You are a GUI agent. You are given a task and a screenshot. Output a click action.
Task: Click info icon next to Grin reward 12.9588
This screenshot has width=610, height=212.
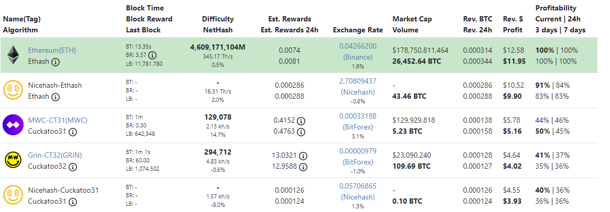tap(303, 167)
